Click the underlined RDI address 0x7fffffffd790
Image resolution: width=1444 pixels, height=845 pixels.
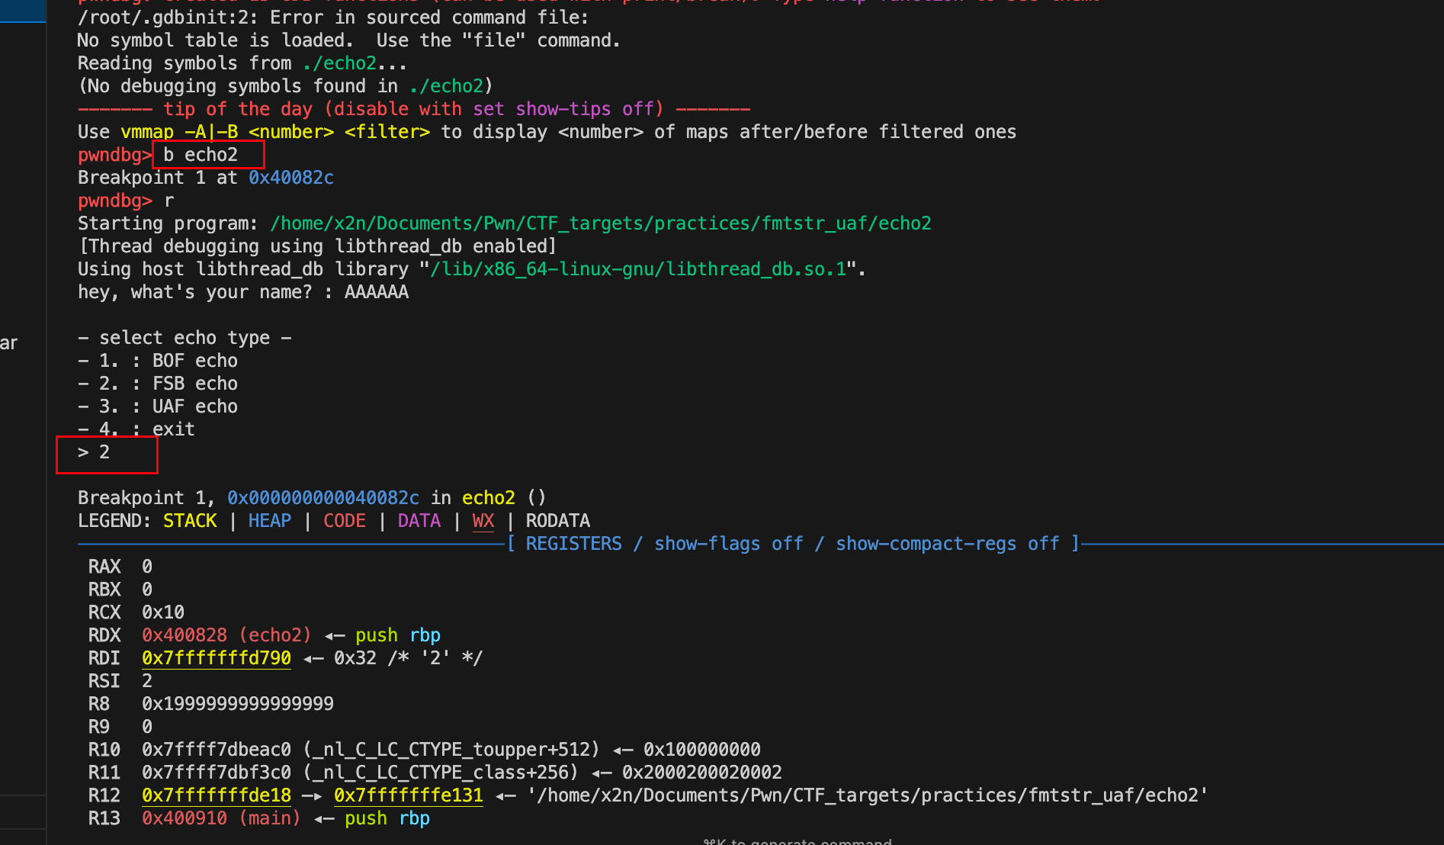[216, 658]
